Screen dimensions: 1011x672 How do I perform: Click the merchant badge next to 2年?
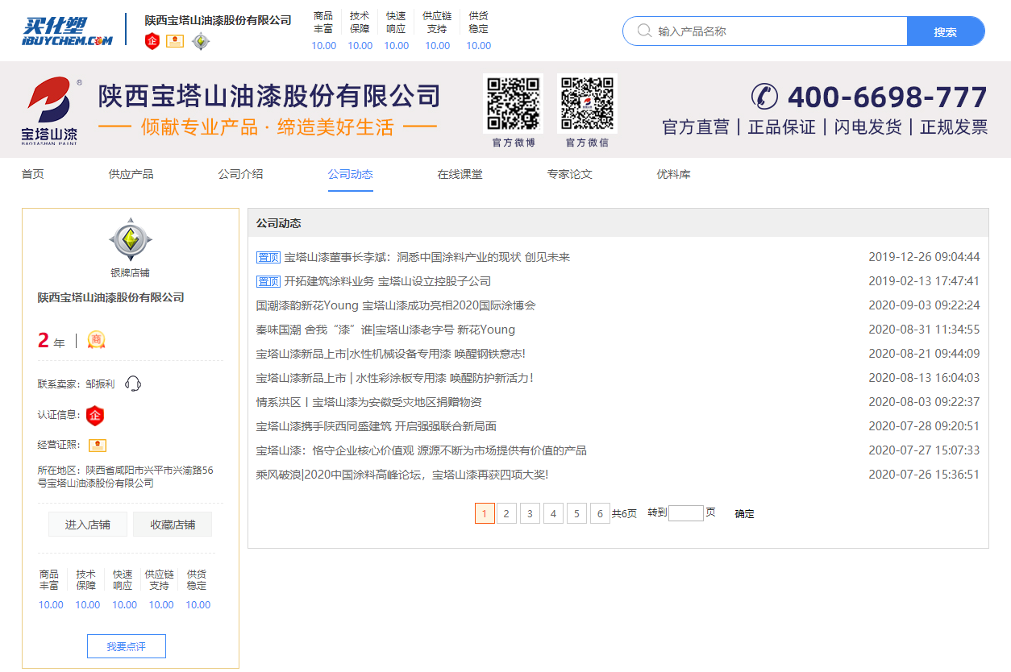(x=97, y=340)
